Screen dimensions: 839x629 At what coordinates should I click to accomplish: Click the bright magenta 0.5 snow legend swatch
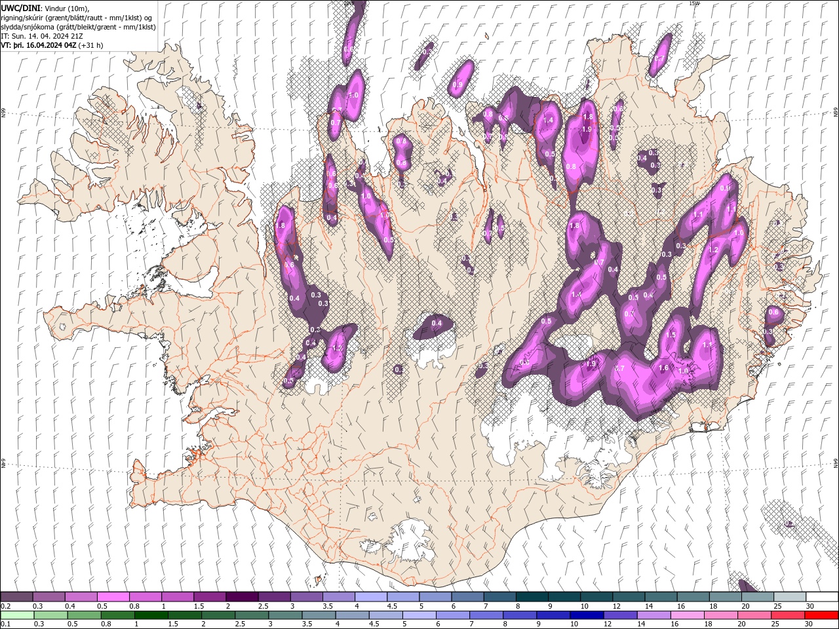[x=113, y=597]
